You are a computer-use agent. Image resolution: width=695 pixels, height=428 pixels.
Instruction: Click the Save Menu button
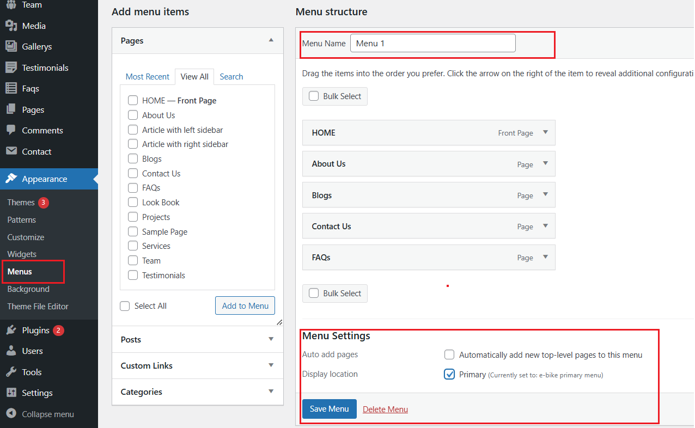click(329, 409)
